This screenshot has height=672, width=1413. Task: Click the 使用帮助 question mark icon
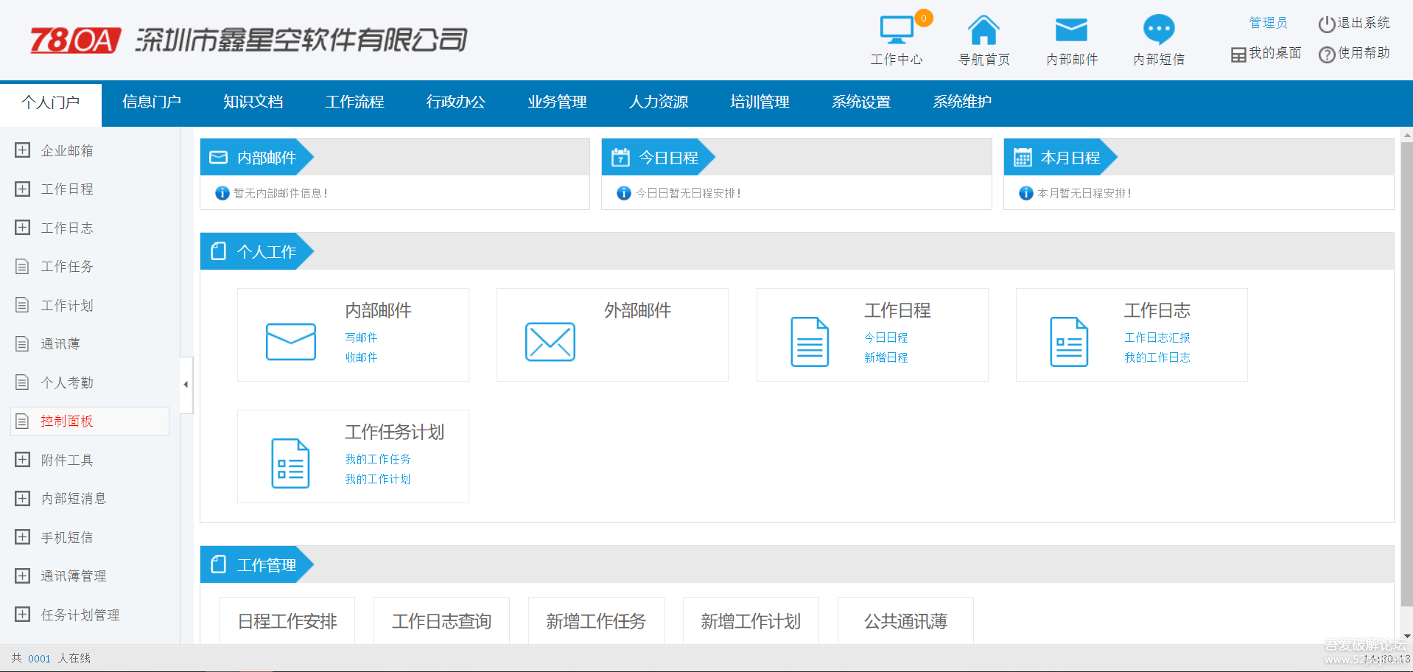pyautogui.click(x=1326, y=55)
